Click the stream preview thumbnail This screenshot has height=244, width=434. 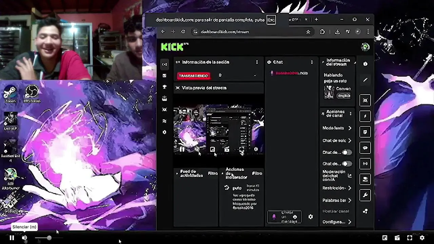[x=219, y=130]
